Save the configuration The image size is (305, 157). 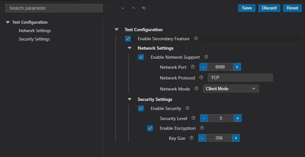(x=247, y=8)
